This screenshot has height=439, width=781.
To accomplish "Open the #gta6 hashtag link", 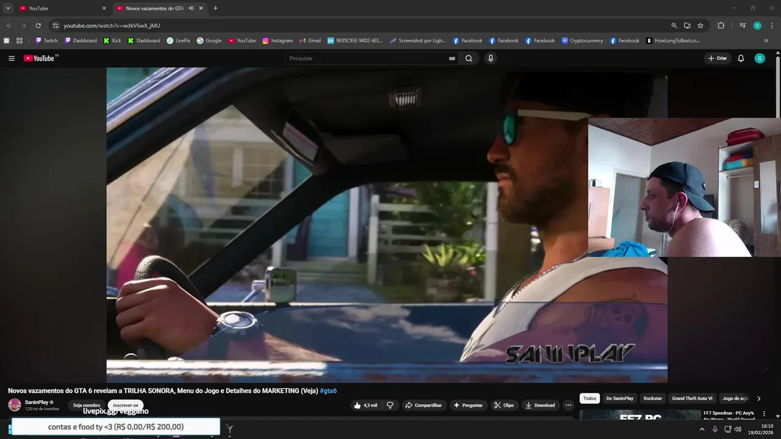I will [328, 391].
